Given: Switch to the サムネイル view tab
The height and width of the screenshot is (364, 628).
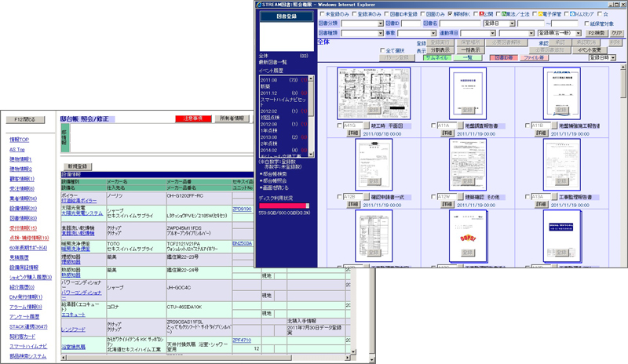Looking at the screenshot, I should [x=435, y=57].
